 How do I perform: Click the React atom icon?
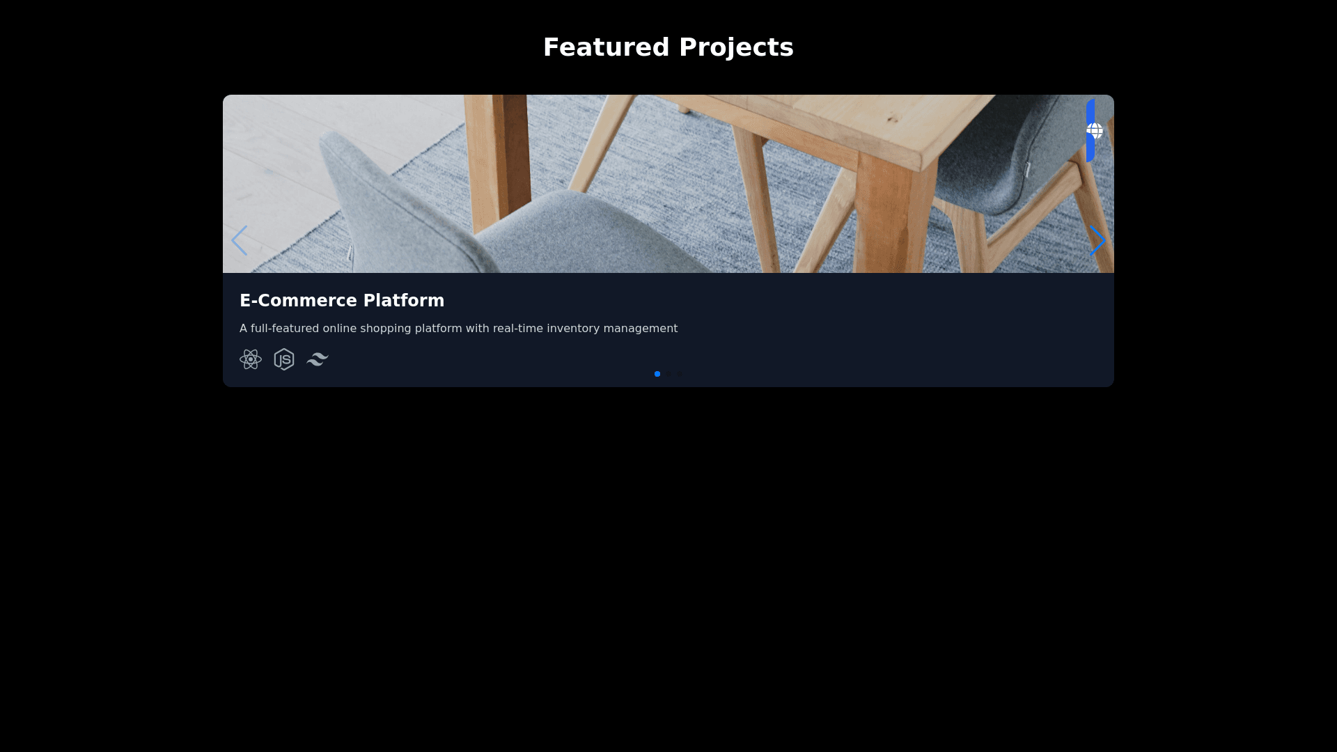point(251,359)
